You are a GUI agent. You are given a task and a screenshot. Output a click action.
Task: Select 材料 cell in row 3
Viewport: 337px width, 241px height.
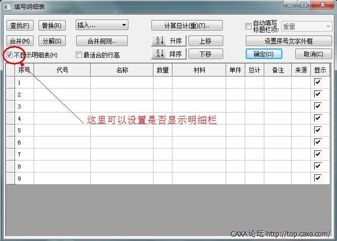coord(199,106)
